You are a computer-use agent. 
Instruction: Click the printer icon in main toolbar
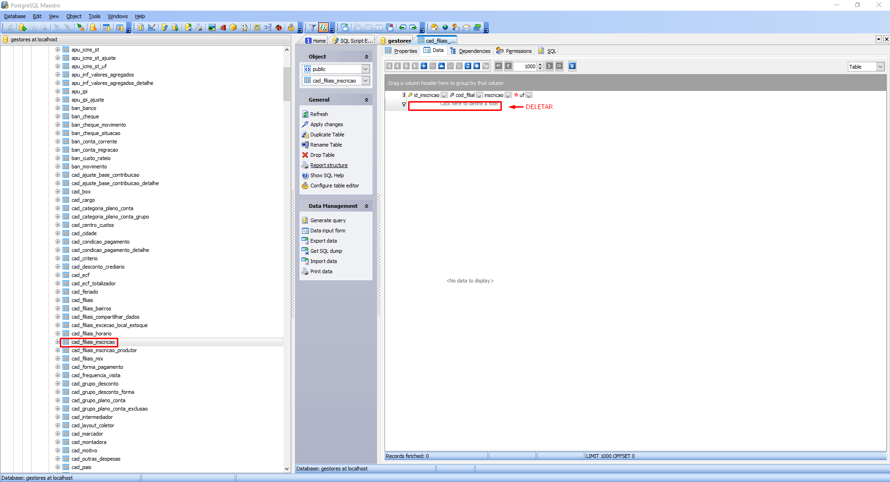pos(199,28)
